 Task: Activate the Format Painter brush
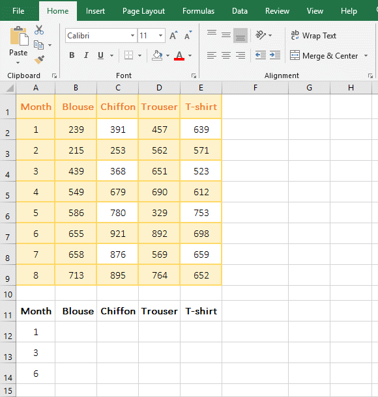[39, 60]
